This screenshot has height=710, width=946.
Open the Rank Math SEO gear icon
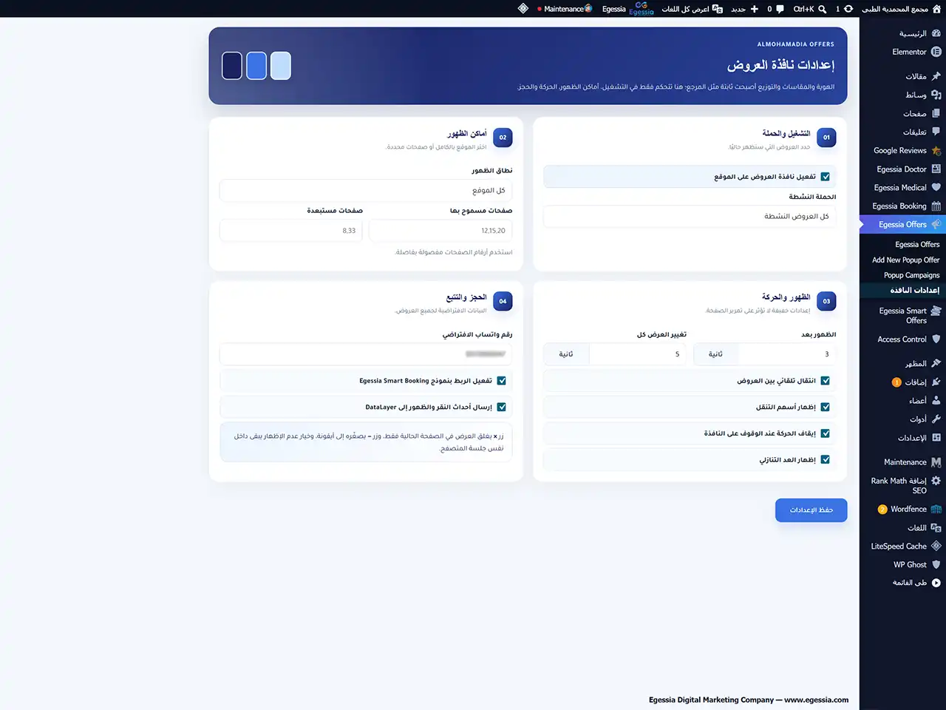pyautogui.click(x=936, y=481)
